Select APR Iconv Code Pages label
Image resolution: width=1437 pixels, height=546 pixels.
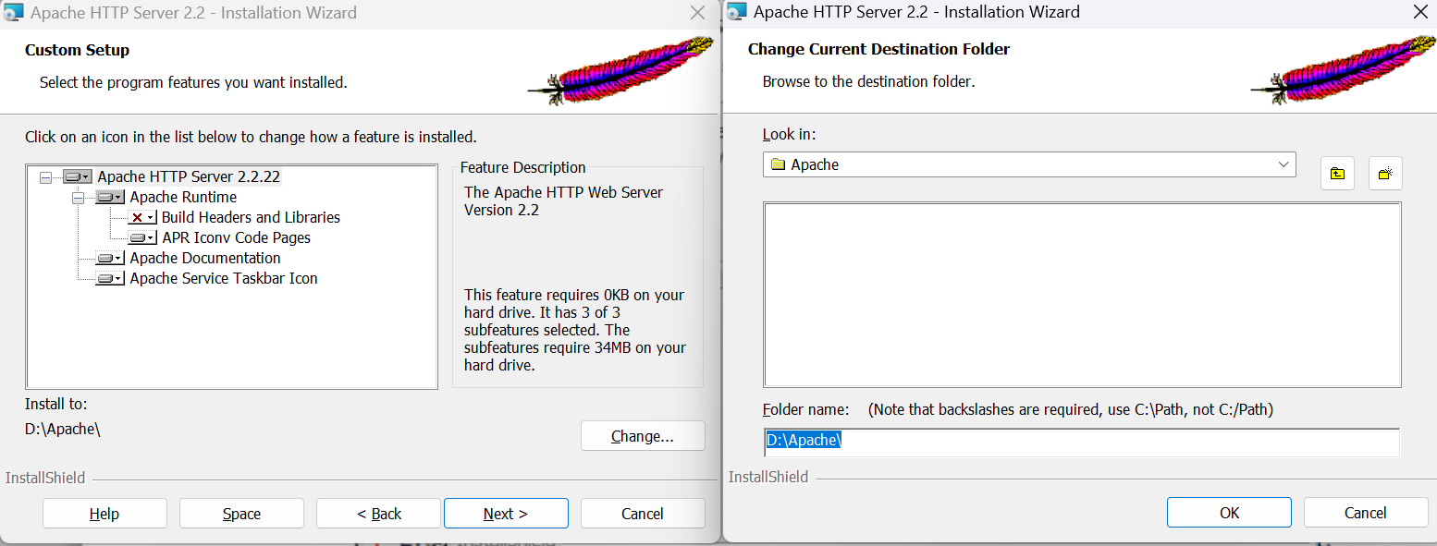click(236, 237)
